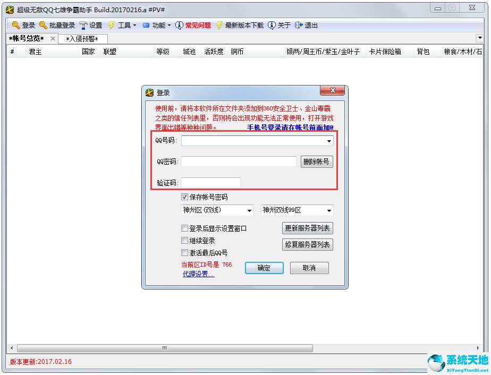Sort by 君主 column header
The width and height of the screenshot is (491, 375).
pos(52,52)
